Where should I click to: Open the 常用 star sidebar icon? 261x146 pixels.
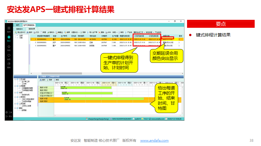click(x=9, y=47)
